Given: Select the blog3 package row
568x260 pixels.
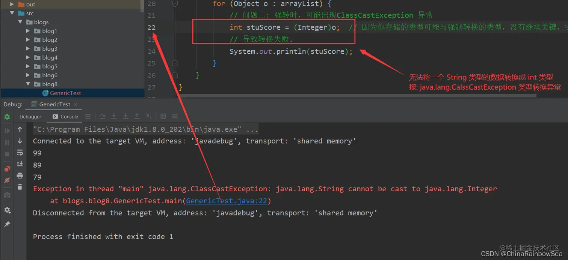Looking at the screenshot, I should point(72,48).
